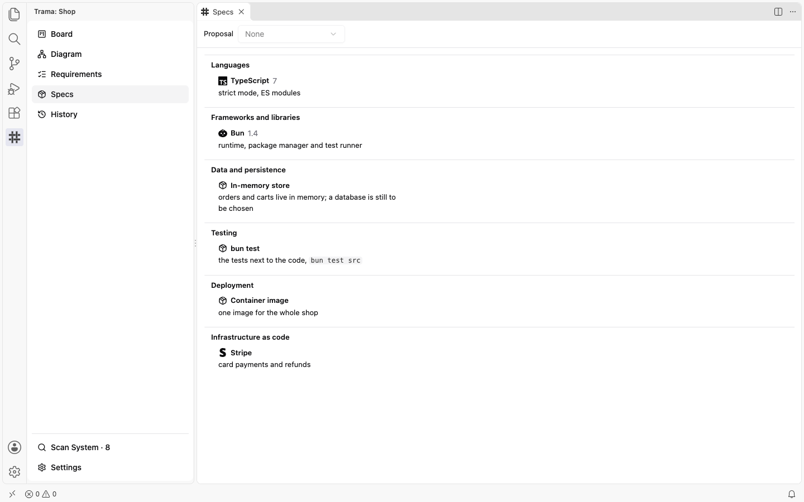Image resolution: width=804 pixels, height=502 pixels.
Task: Click the Container image title
Action: tap(260, 301)
